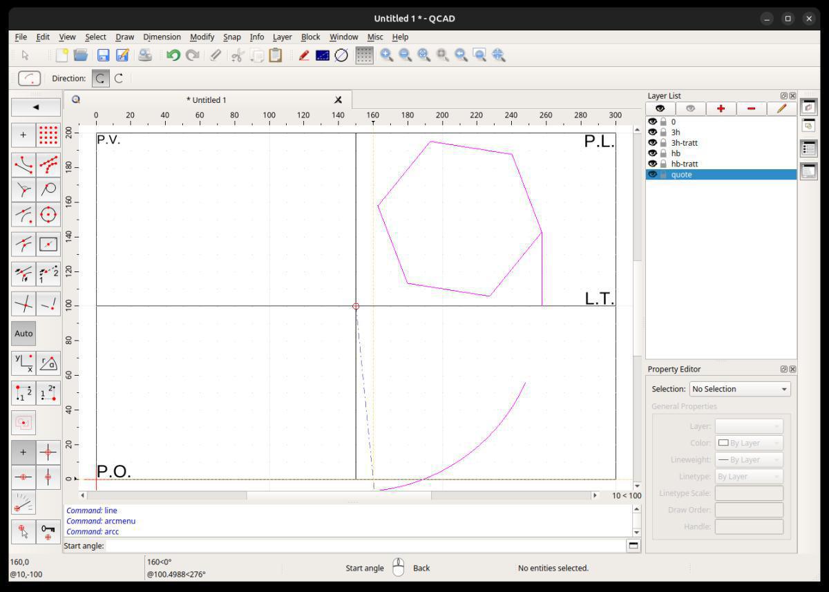829x592 pixels.
Task: Open the Modify menu
Action: click(x=202, y=37)
